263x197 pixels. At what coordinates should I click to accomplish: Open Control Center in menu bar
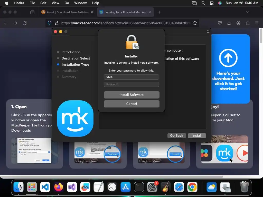pos(212,3)
